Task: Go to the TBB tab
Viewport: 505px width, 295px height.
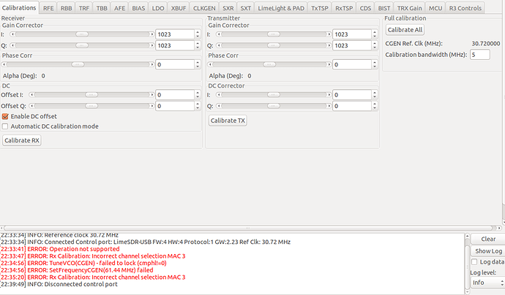Action: coord(102,8)
